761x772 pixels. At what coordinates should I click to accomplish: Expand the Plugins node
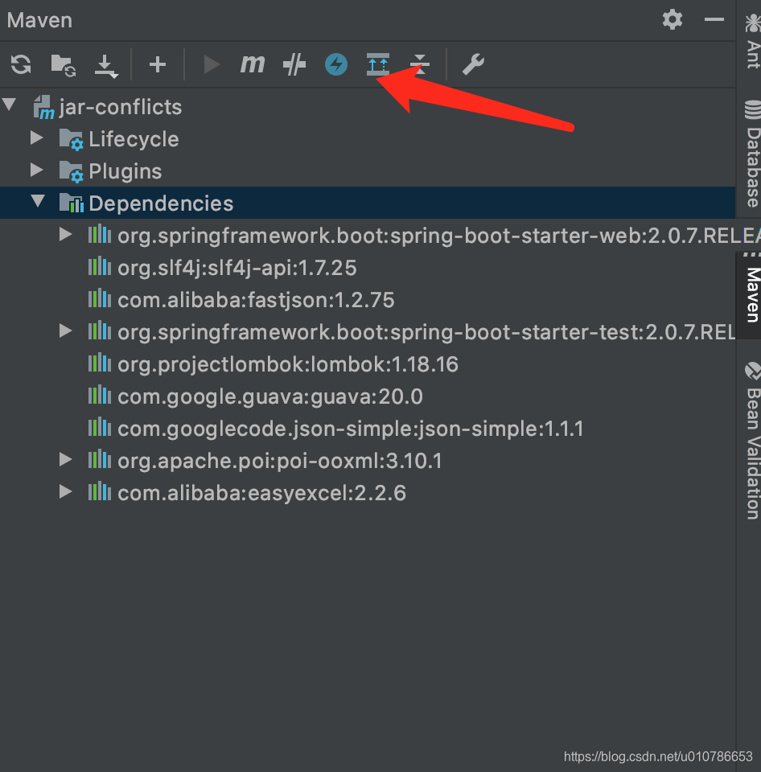click(36, 170)
